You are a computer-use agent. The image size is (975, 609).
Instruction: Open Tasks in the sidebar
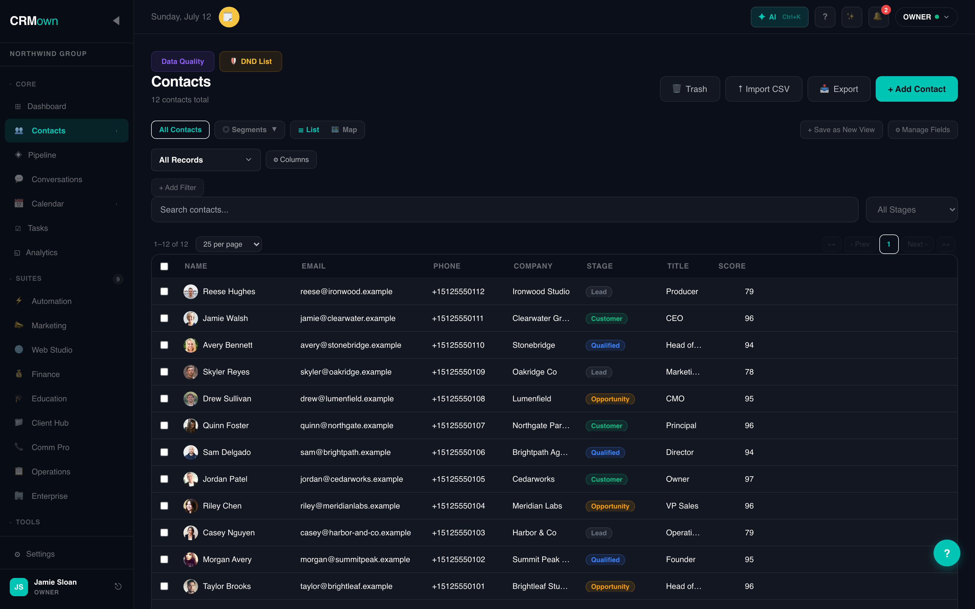(x=66, y=228)
